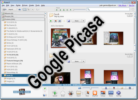This screenshot has width=138, height=100.
Task: Create a new album icon
Action: [19, 9]
